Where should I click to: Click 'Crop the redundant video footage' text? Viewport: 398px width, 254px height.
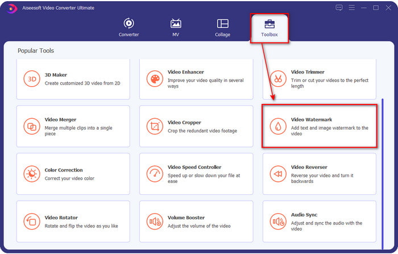[202, 131]
